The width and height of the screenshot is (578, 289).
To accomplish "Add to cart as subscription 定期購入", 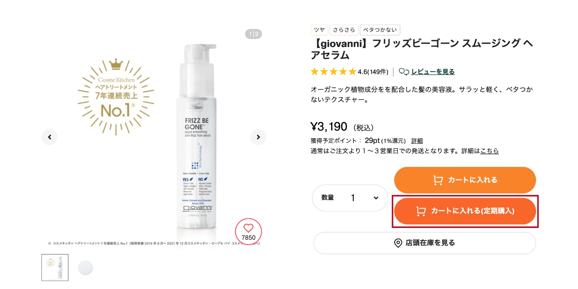I will pyautogui.click(x=465, y=211).
